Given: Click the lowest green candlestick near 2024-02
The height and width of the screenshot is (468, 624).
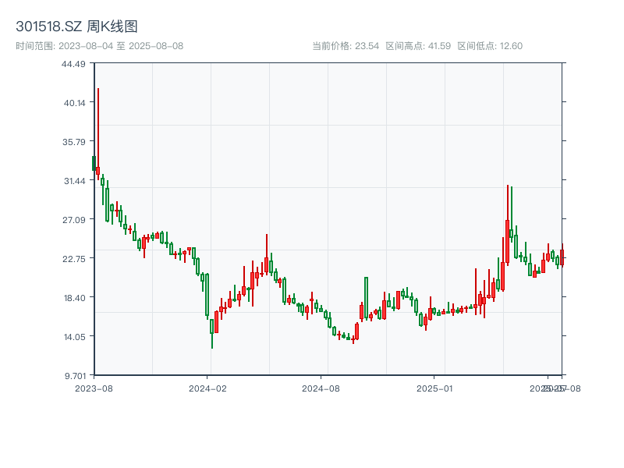Looking at the screenshot, I should click(211, 328).
